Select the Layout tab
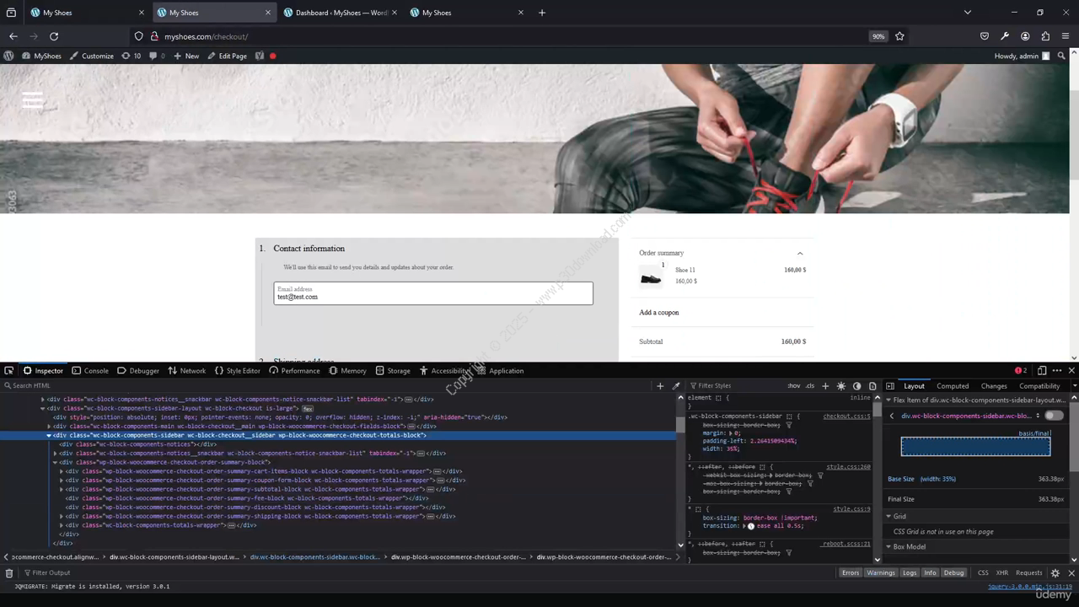The width and height of the screenshot is (1079, 607). (x=915, y=385)
